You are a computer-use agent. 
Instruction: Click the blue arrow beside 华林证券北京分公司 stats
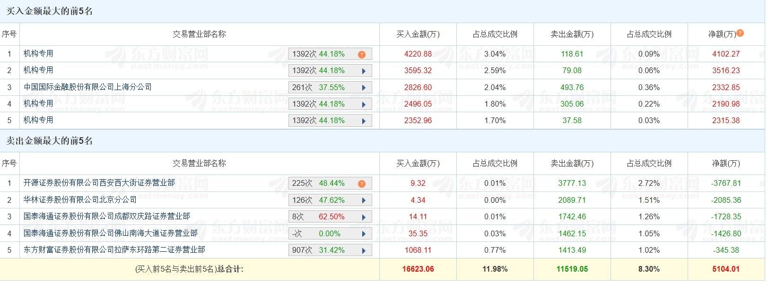[x=364, y=200]
